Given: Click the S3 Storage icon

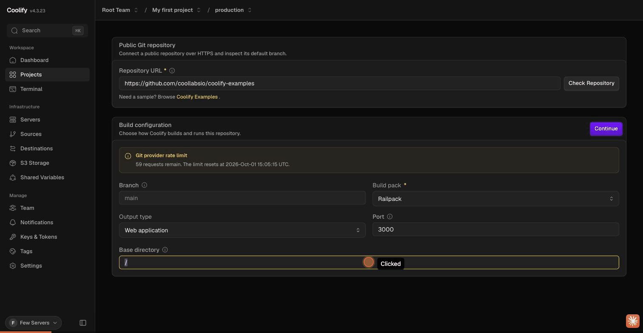Looking at the screenshot, I should (13, 163).
